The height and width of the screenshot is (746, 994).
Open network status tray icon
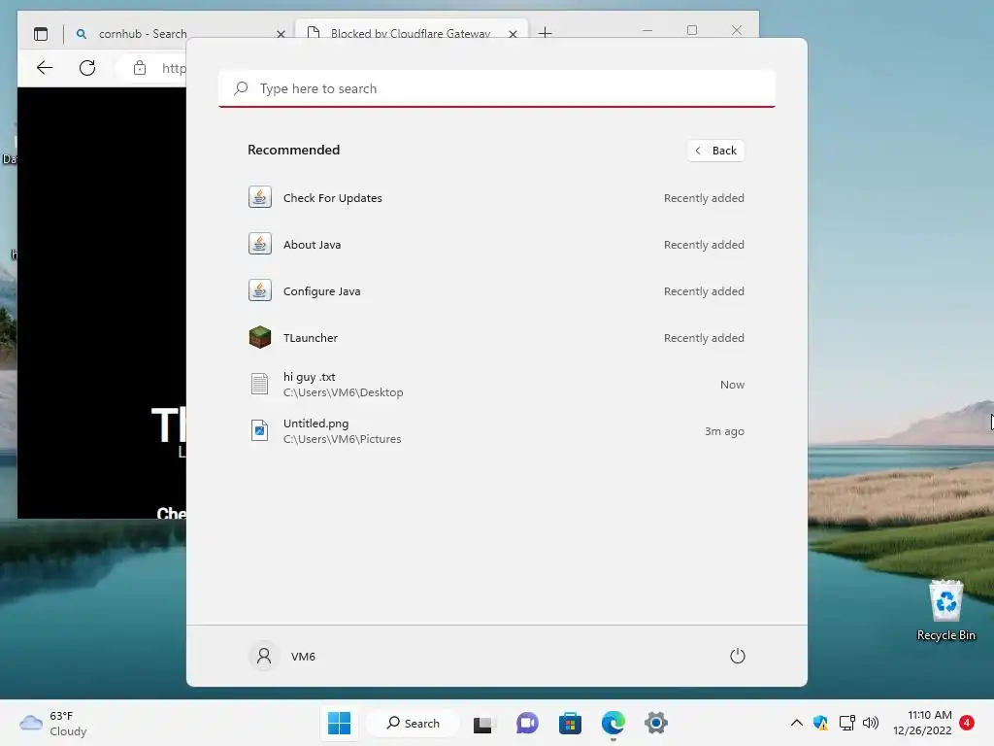(x=846, y=723)
